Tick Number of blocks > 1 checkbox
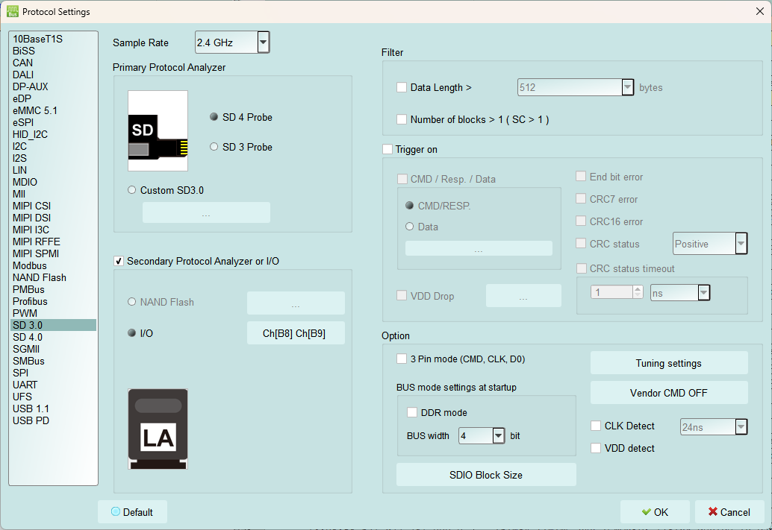 pos(402,119)
